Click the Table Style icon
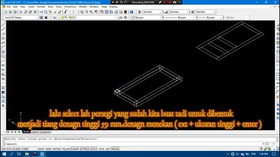The width and height of the screenshot is (280, 157). coord(192,12)
